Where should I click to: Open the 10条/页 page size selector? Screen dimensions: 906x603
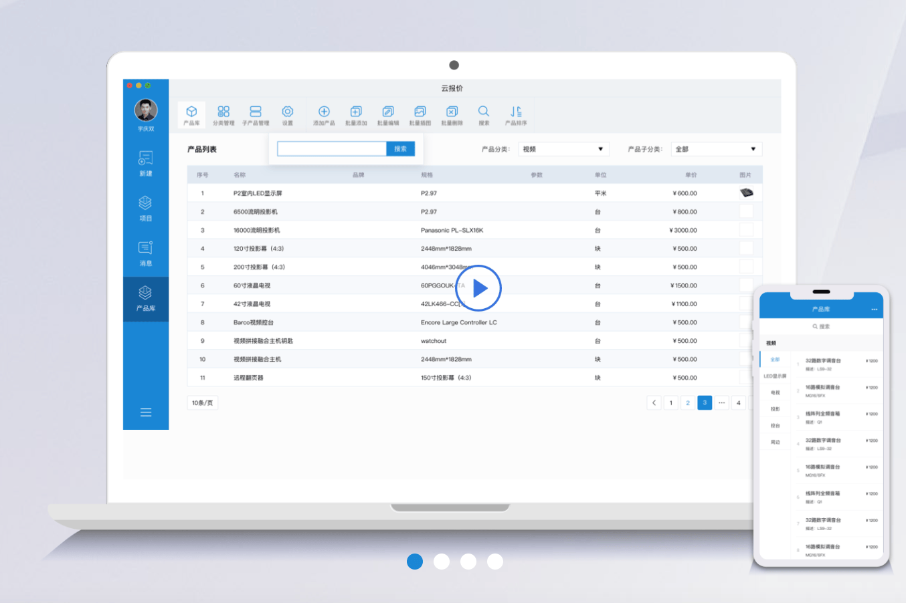tap(202, 402)
